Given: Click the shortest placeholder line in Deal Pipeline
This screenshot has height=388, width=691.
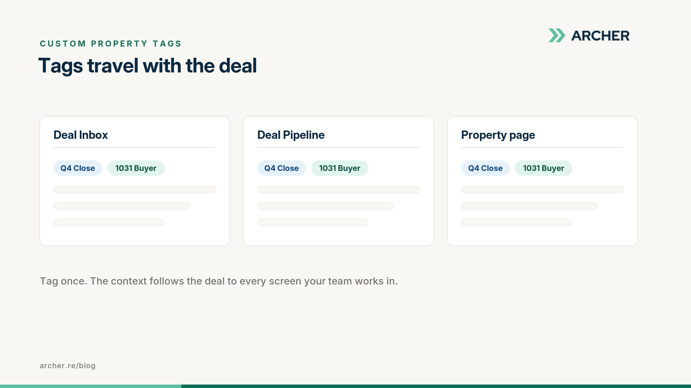Looking at the screenshot, I should [313, 222].
